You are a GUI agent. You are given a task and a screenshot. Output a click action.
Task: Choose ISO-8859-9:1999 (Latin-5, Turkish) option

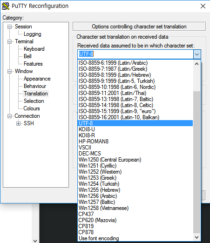(x=135, y=81)
